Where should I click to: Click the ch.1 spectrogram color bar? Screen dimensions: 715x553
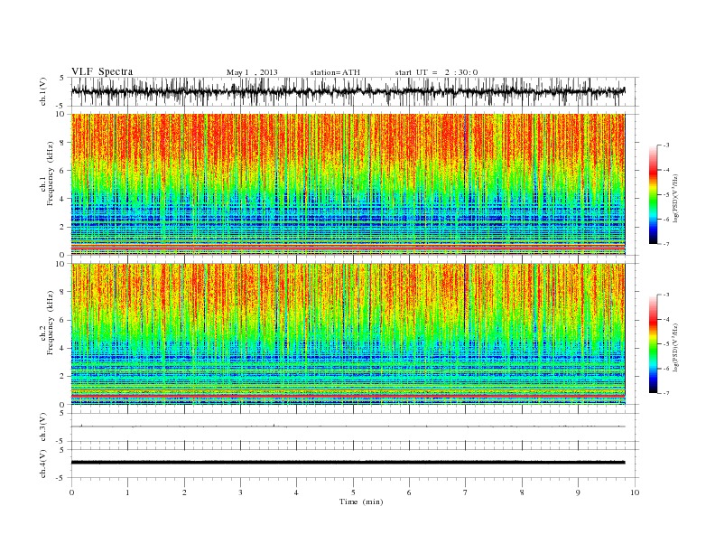(653, 194)
